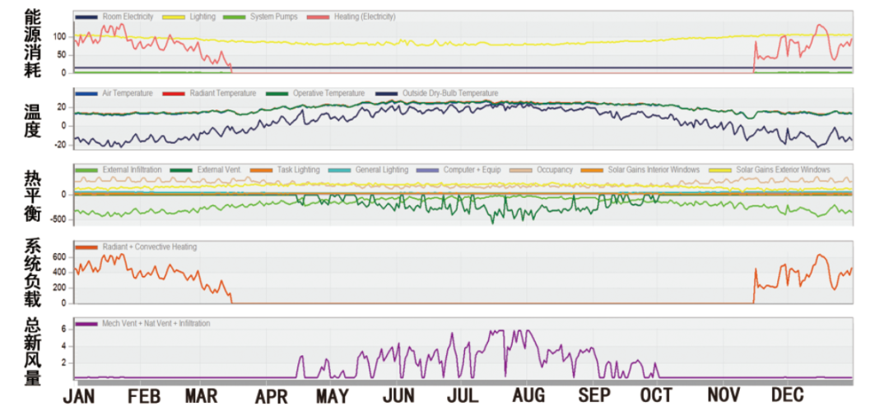Click the Task Lighting legend label

coord(297,170)
